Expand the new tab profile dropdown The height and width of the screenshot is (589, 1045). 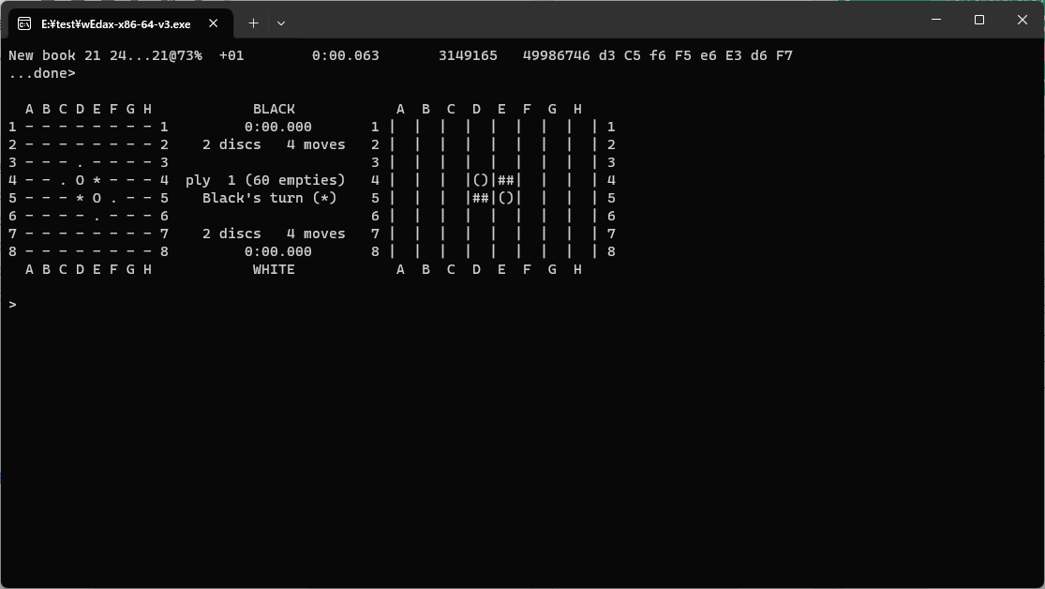tap(280, 23)
